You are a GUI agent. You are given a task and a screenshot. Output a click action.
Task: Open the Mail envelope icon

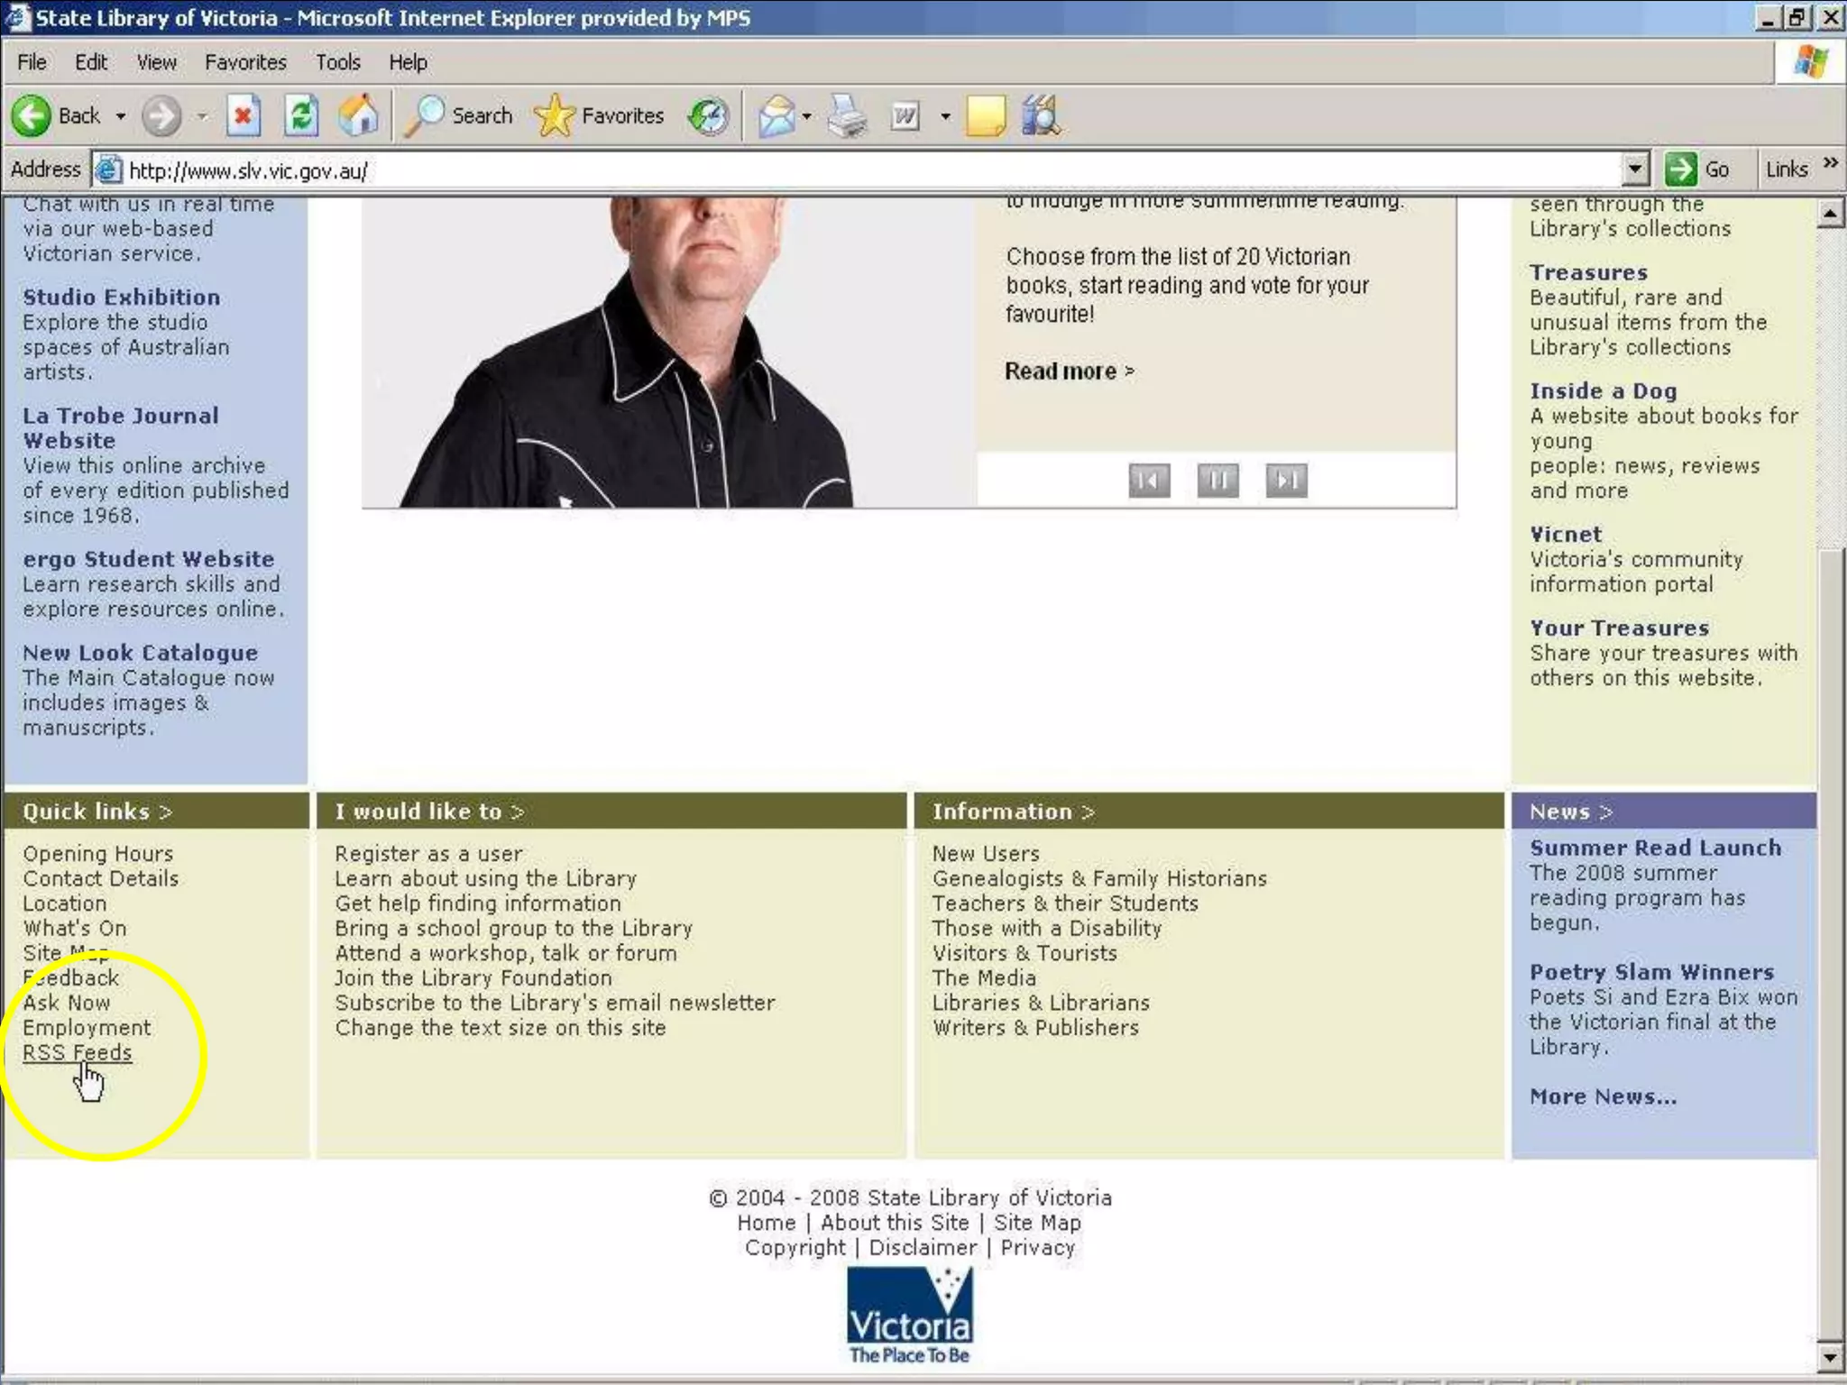click(776, 116)
